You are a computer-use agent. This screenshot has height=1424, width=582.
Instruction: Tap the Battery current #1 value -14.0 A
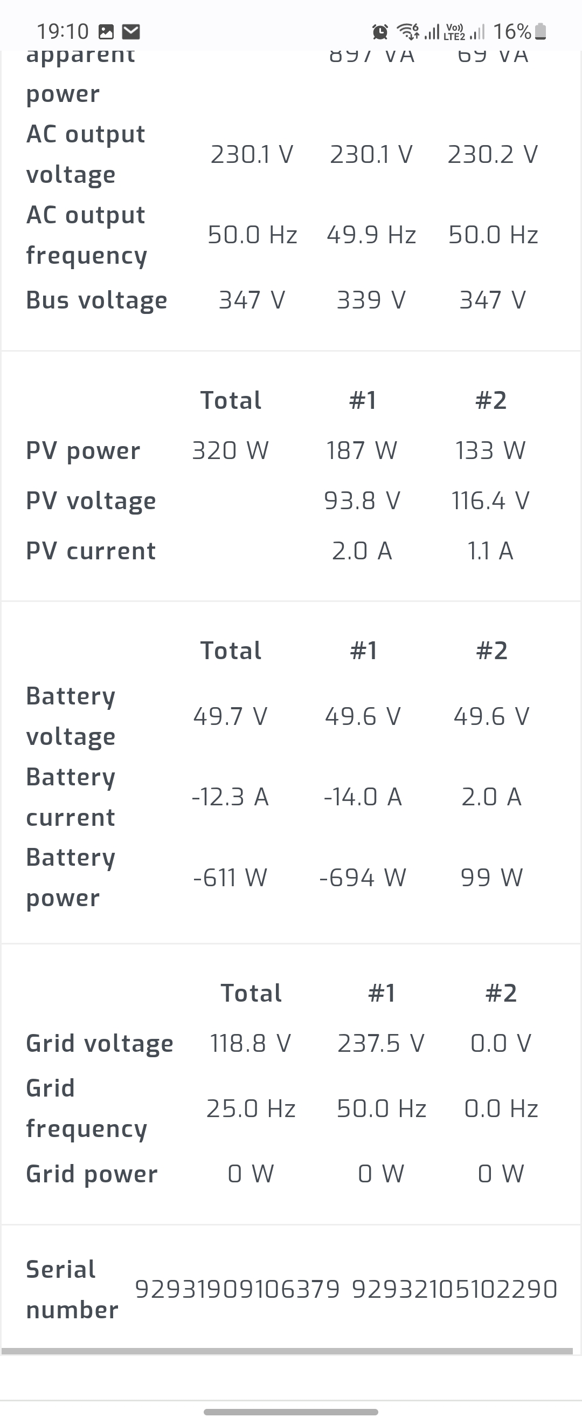point(363,797)
